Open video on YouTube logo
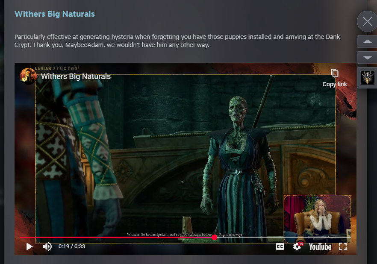The width and height of the screenshot is (377, 264). click(x=320, y=247)
